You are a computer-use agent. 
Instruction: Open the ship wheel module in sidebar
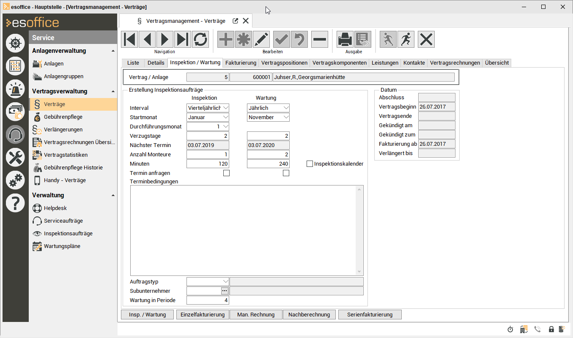pos(15,44)
